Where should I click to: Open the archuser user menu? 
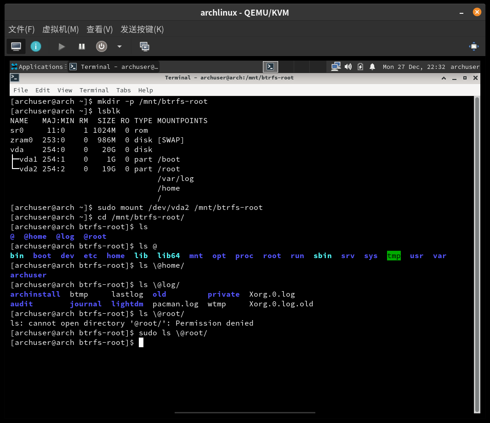pos(465,67)
